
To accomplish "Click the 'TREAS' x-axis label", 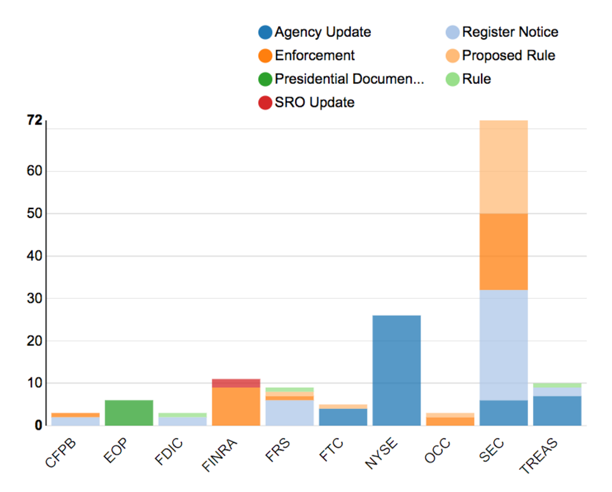I will click(x=539, y=456).
